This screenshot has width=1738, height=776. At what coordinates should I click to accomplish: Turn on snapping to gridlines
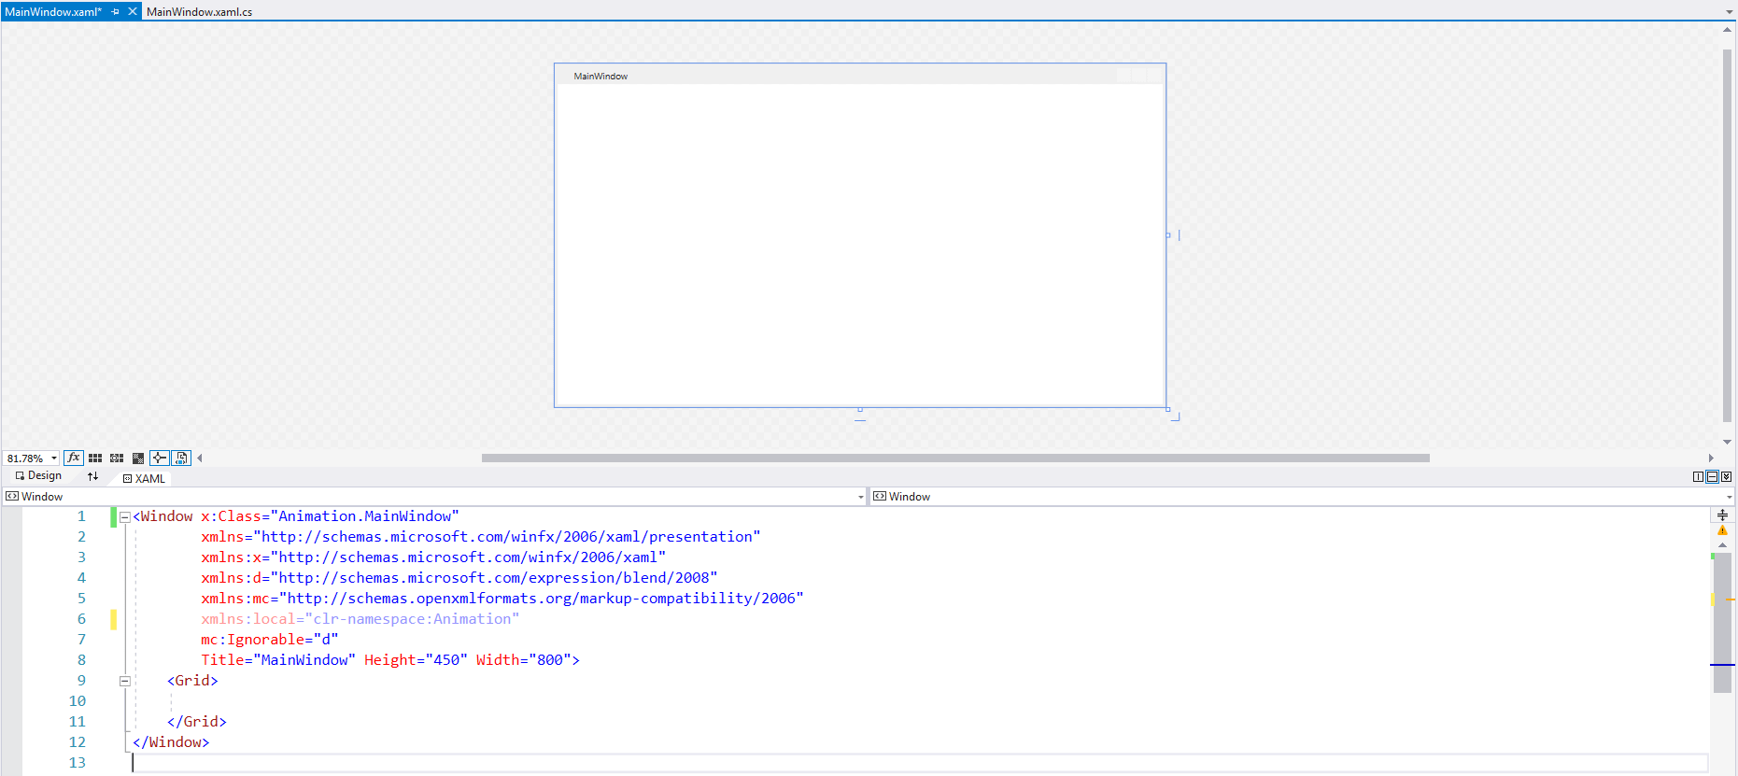pyautogui.click(x=117, y=458)
